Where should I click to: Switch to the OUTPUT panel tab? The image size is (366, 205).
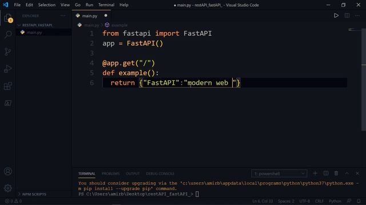(133, 174)
